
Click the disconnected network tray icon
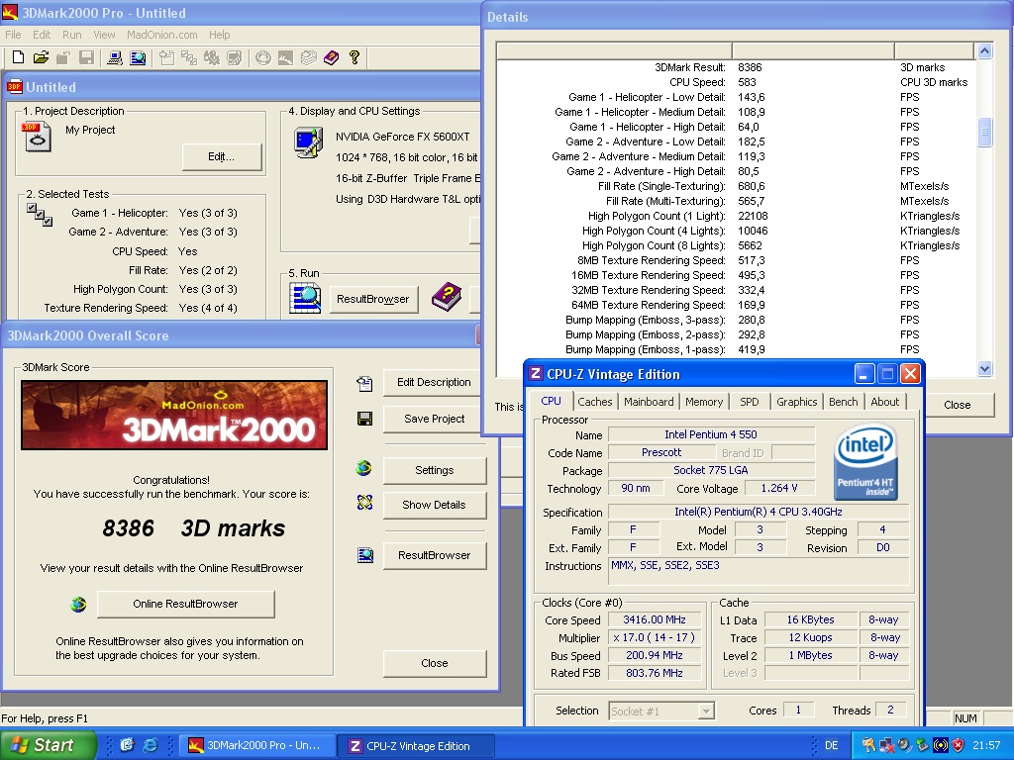click(x=887, y=745)
